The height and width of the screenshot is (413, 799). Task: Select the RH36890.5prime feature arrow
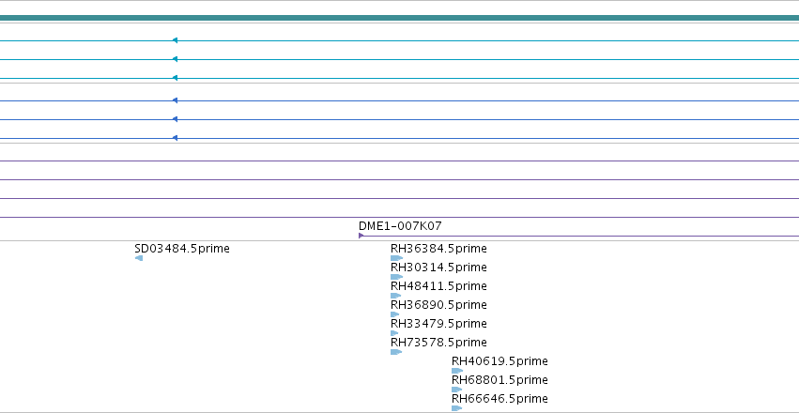pos(395,314)
